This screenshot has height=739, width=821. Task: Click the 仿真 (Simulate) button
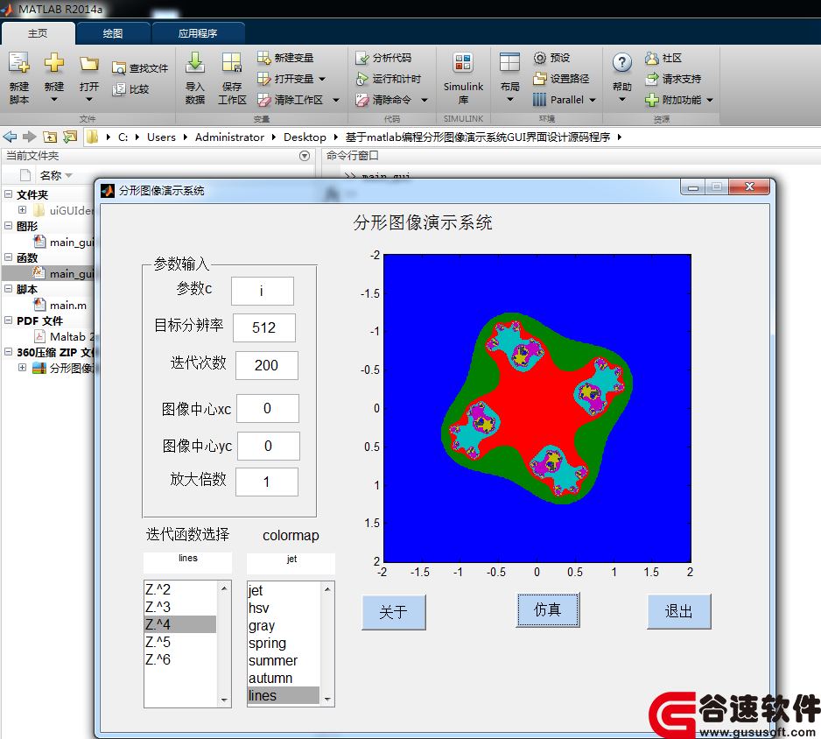click(548, 609)
